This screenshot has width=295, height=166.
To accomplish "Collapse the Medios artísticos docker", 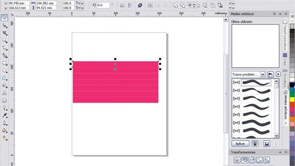I will 280,14.
